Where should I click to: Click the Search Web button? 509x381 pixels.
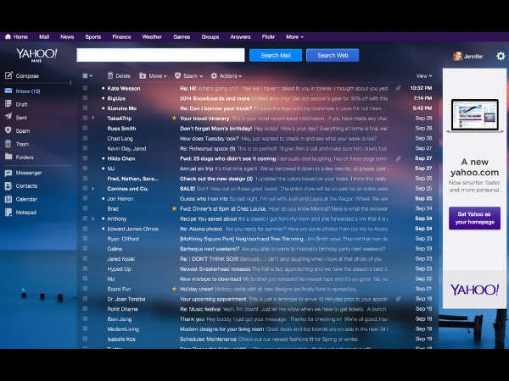click(x=333, y=55)
